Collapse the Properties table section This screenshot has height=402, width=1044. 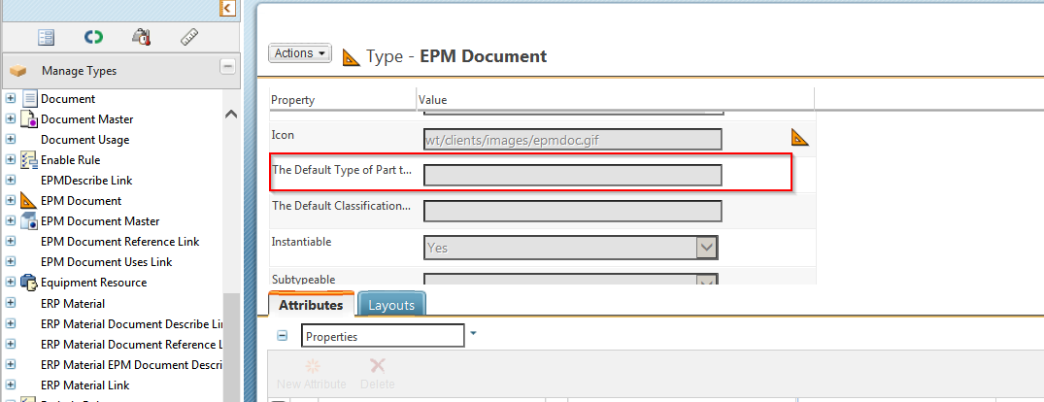283,336
